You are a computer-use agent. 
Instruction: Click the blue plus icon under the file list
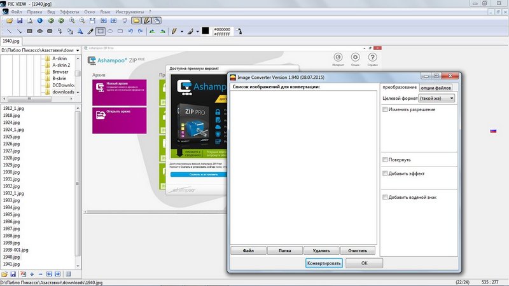pyautogui.click(x=32, y=275)
